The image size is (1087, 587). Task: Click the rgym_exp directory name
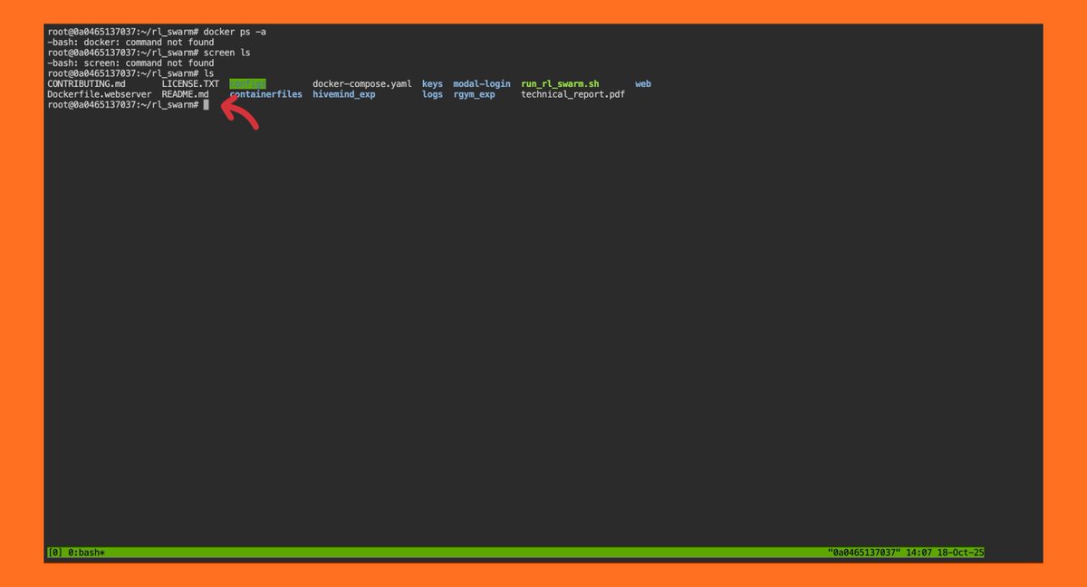click(x=475, y=94)
